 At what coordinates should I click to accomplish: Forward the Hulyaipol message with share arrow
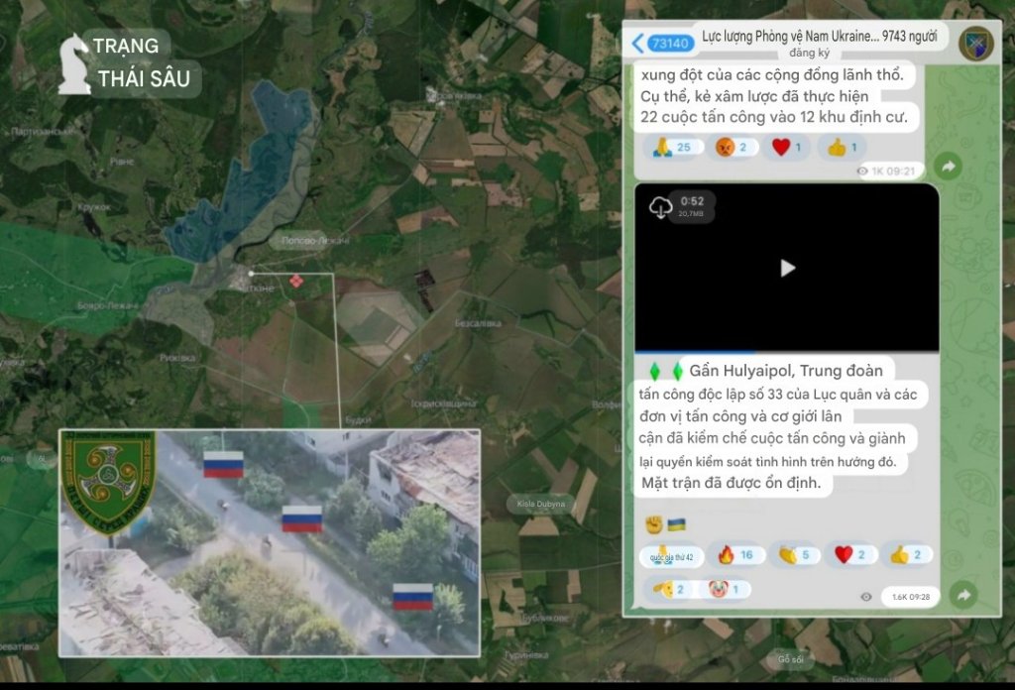pyautogui.click(x=962, y=595)
